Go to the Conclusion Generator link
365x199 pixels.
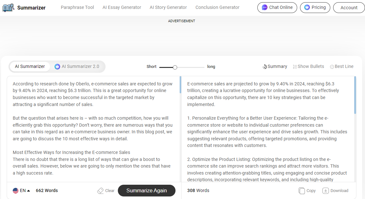[217, 7]
